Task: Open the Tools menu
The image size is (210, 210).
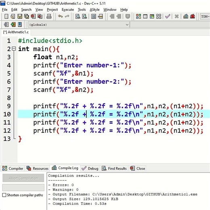Action: click(82, 10)
